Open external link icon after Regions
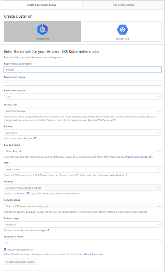165x272 pixels. [x=35, y=138]
